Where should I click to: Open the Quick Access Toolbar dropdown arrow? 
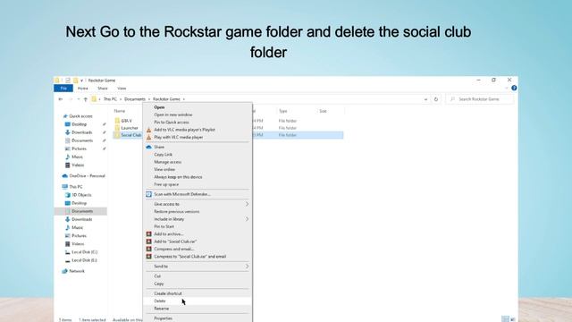pos(81,80)
